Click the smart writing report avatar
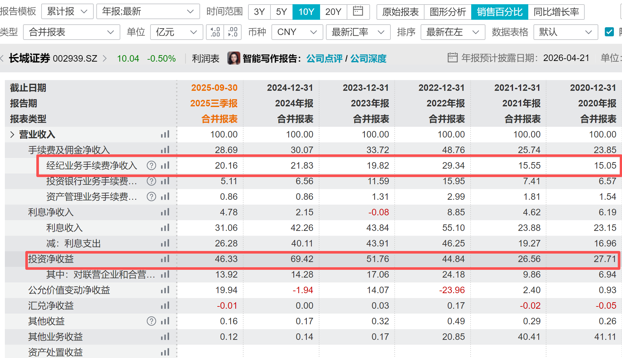The height and width of the screenshot is (358, 622). [x=233, y=58]
